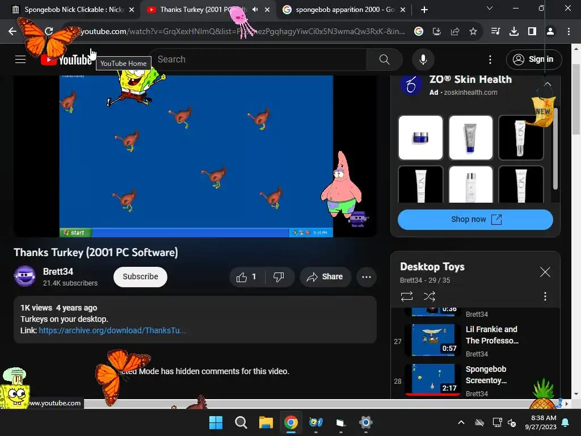This screenshot has width=581, height=436.
Task: Open the media control toolbar icon
Action: [x=495, y=32]
